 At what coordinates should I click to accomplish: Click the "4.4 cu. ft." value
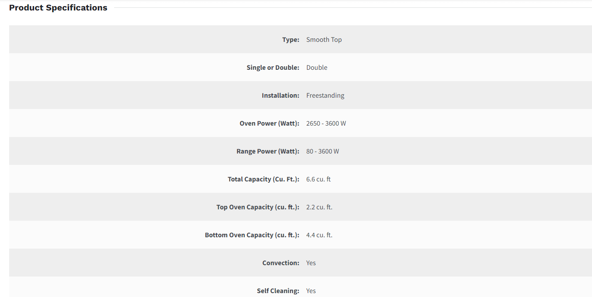tap(319, 235)
